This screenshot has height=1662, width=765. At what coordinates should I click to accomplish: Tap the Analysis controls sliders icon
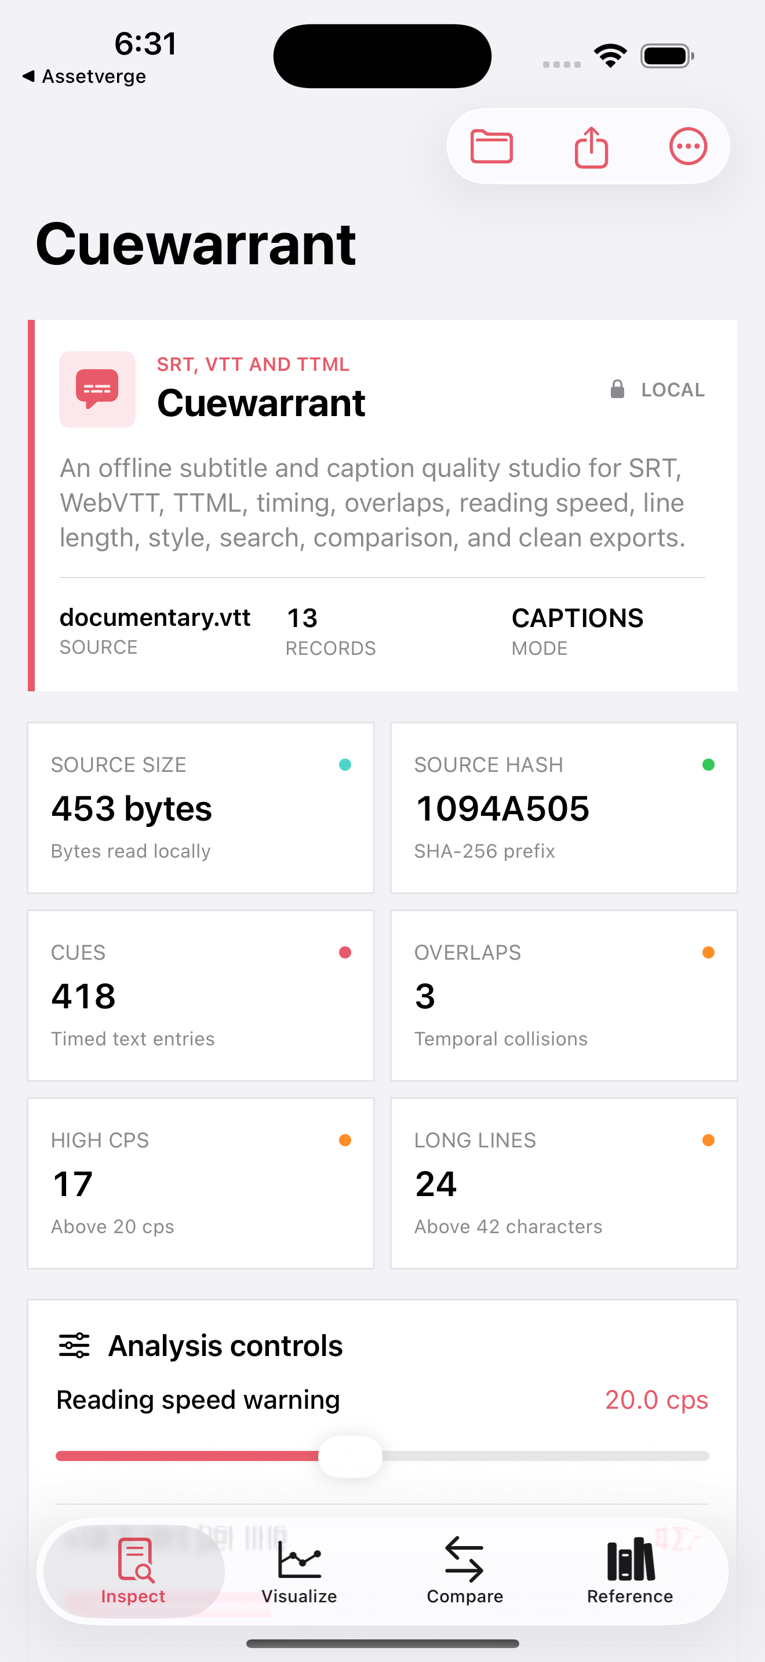point(74,1345)
